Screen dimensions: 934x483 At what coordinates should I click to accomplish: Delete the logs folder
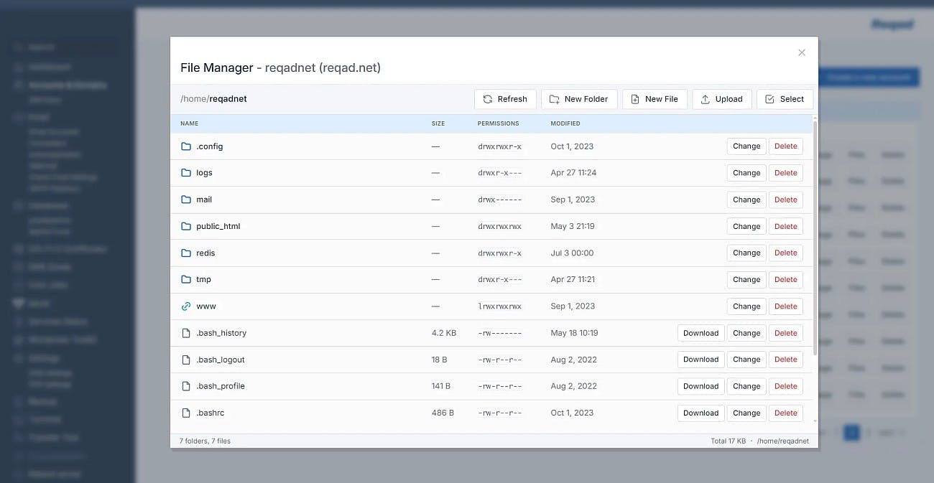coord(786,173)
